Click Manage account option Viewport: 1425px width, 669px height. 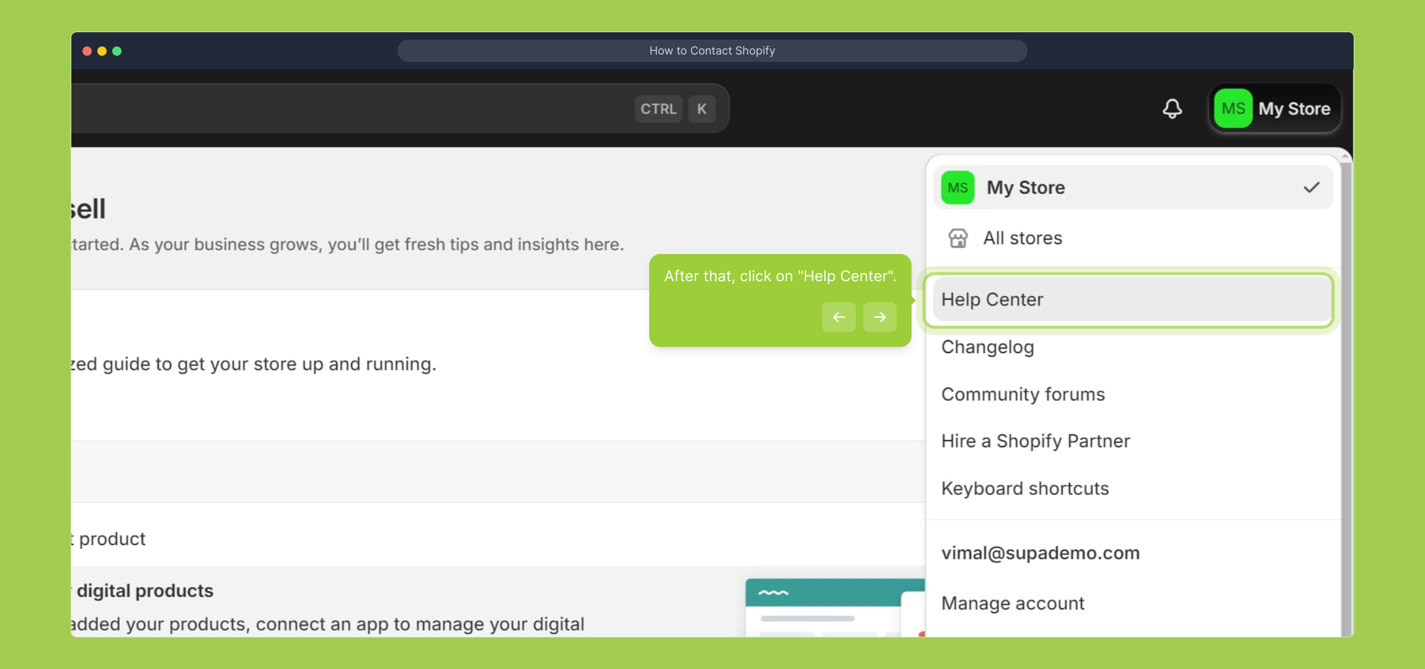click(x=1012, y=603)
